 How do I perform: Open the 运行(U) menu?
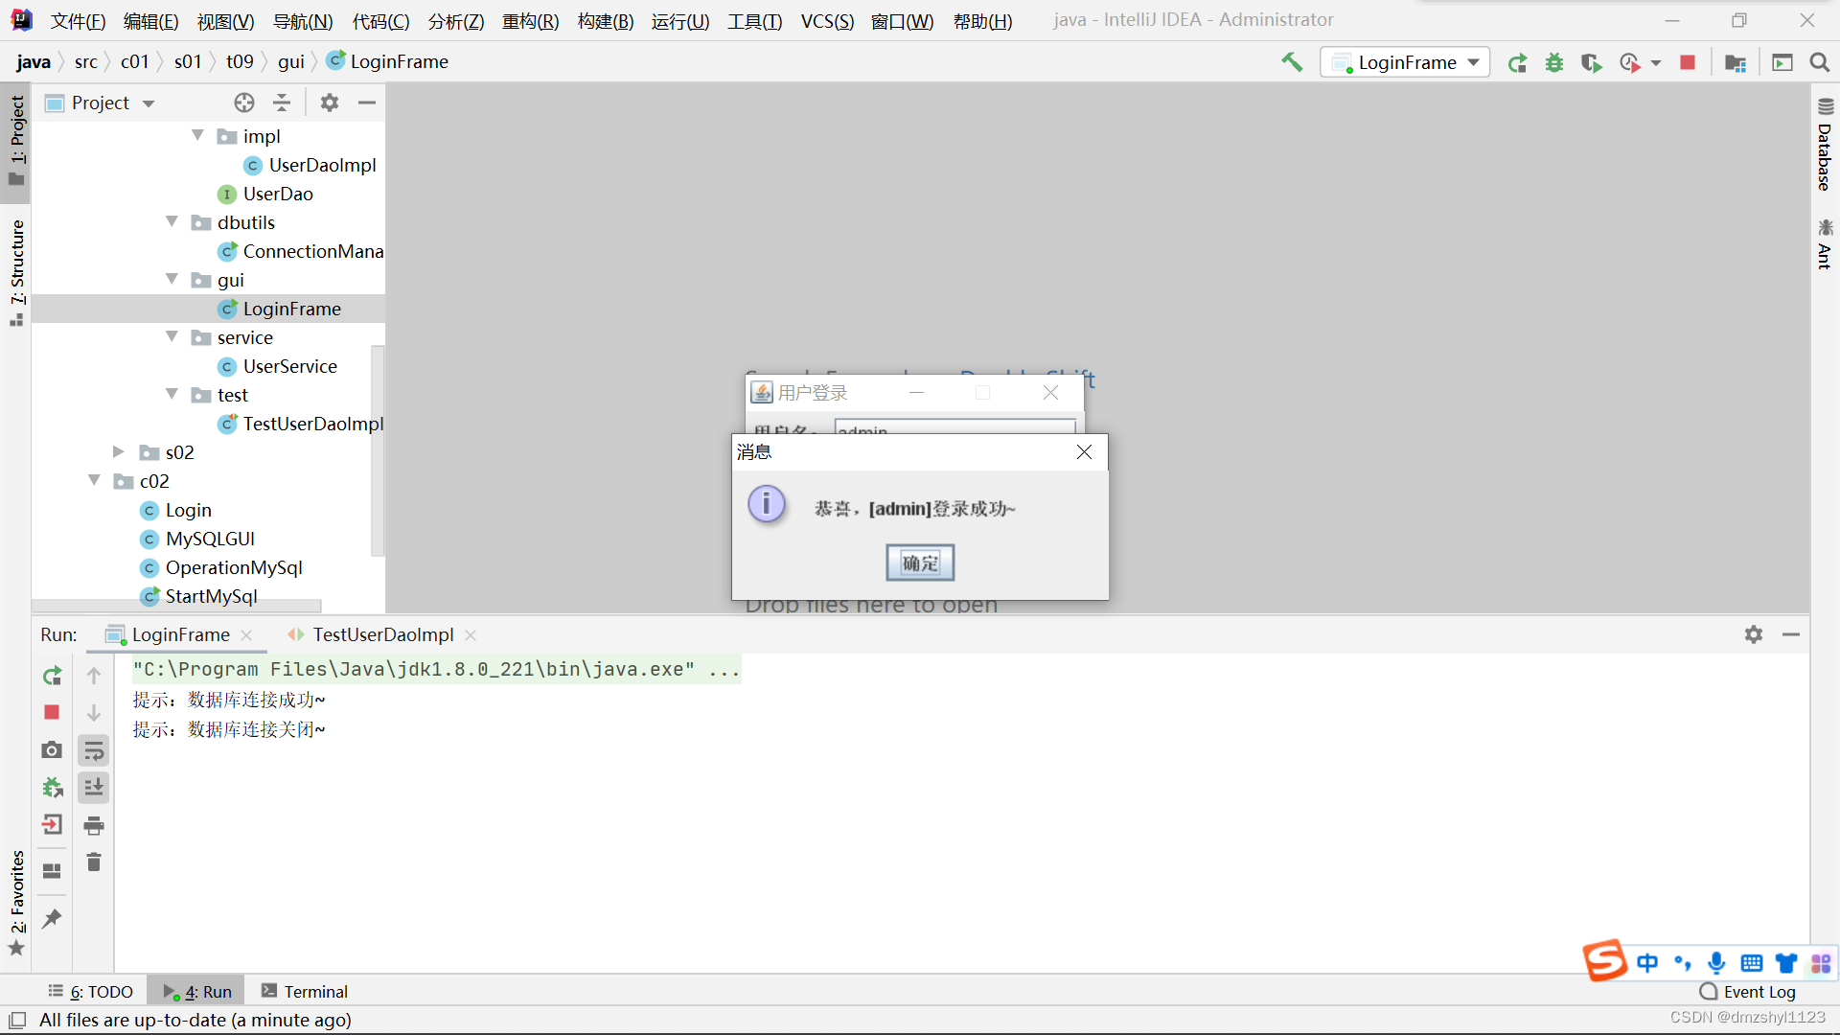click(x=679, y=21)
